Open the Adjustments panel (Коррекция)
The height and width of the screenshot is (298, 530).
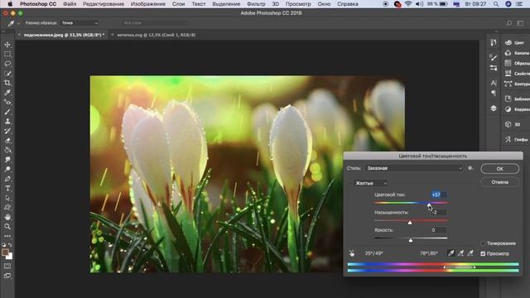517,109
